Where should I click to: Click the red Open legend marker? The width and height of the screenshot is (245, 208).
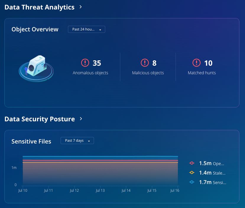point(192,163)
